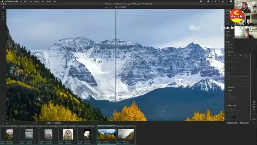Toggle the filmstrip display icon

click(x=7, y=123)
